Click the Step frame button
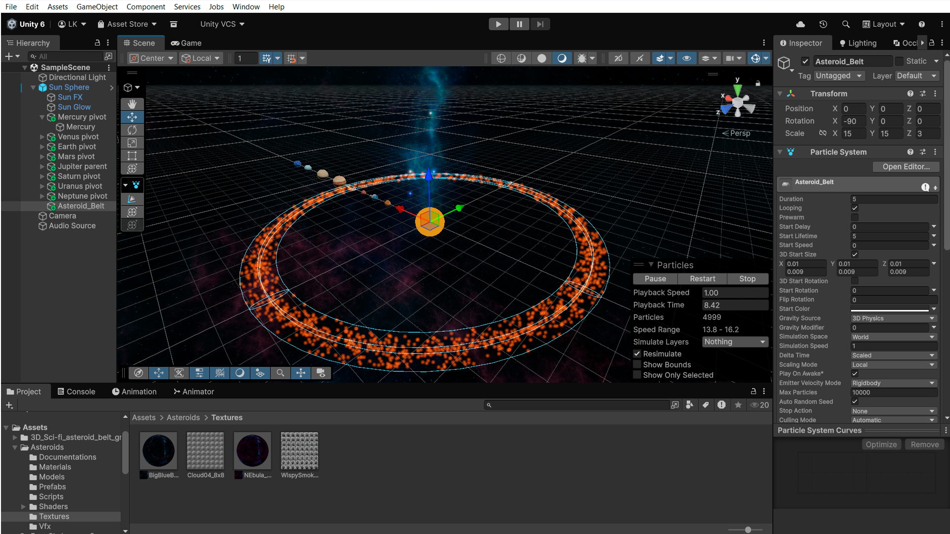This screenshot has height=534, width=950. [540, 24]
